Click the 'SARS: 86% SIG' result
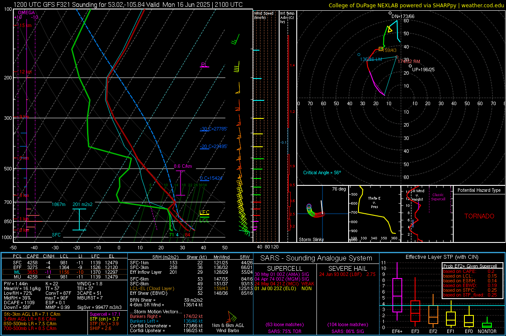This screenshot has height=336, width=506. 347,331
